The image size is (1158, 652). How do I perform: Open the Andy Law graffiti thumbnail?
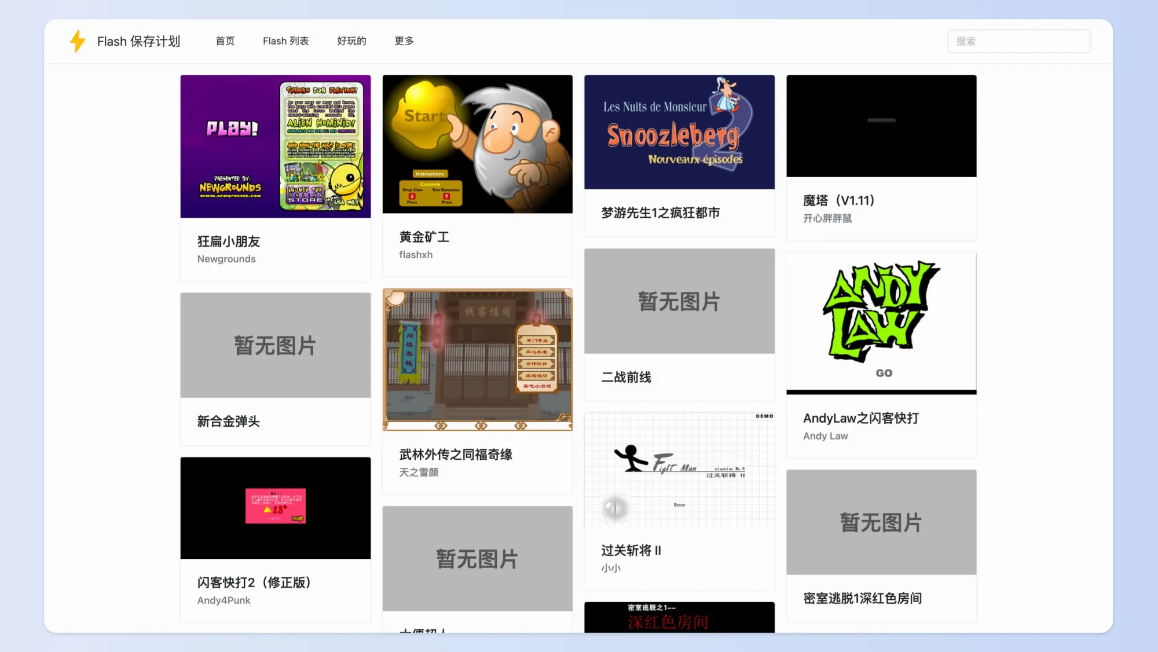[881, 323]
